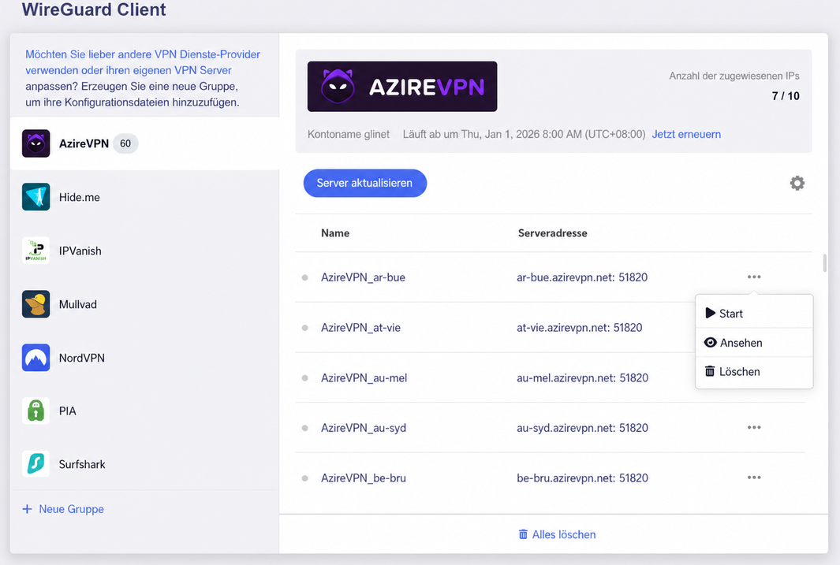Click the status dot for AzireVPN_be-bru
Screen dimensions: 840x565
(x=304, y=478)
